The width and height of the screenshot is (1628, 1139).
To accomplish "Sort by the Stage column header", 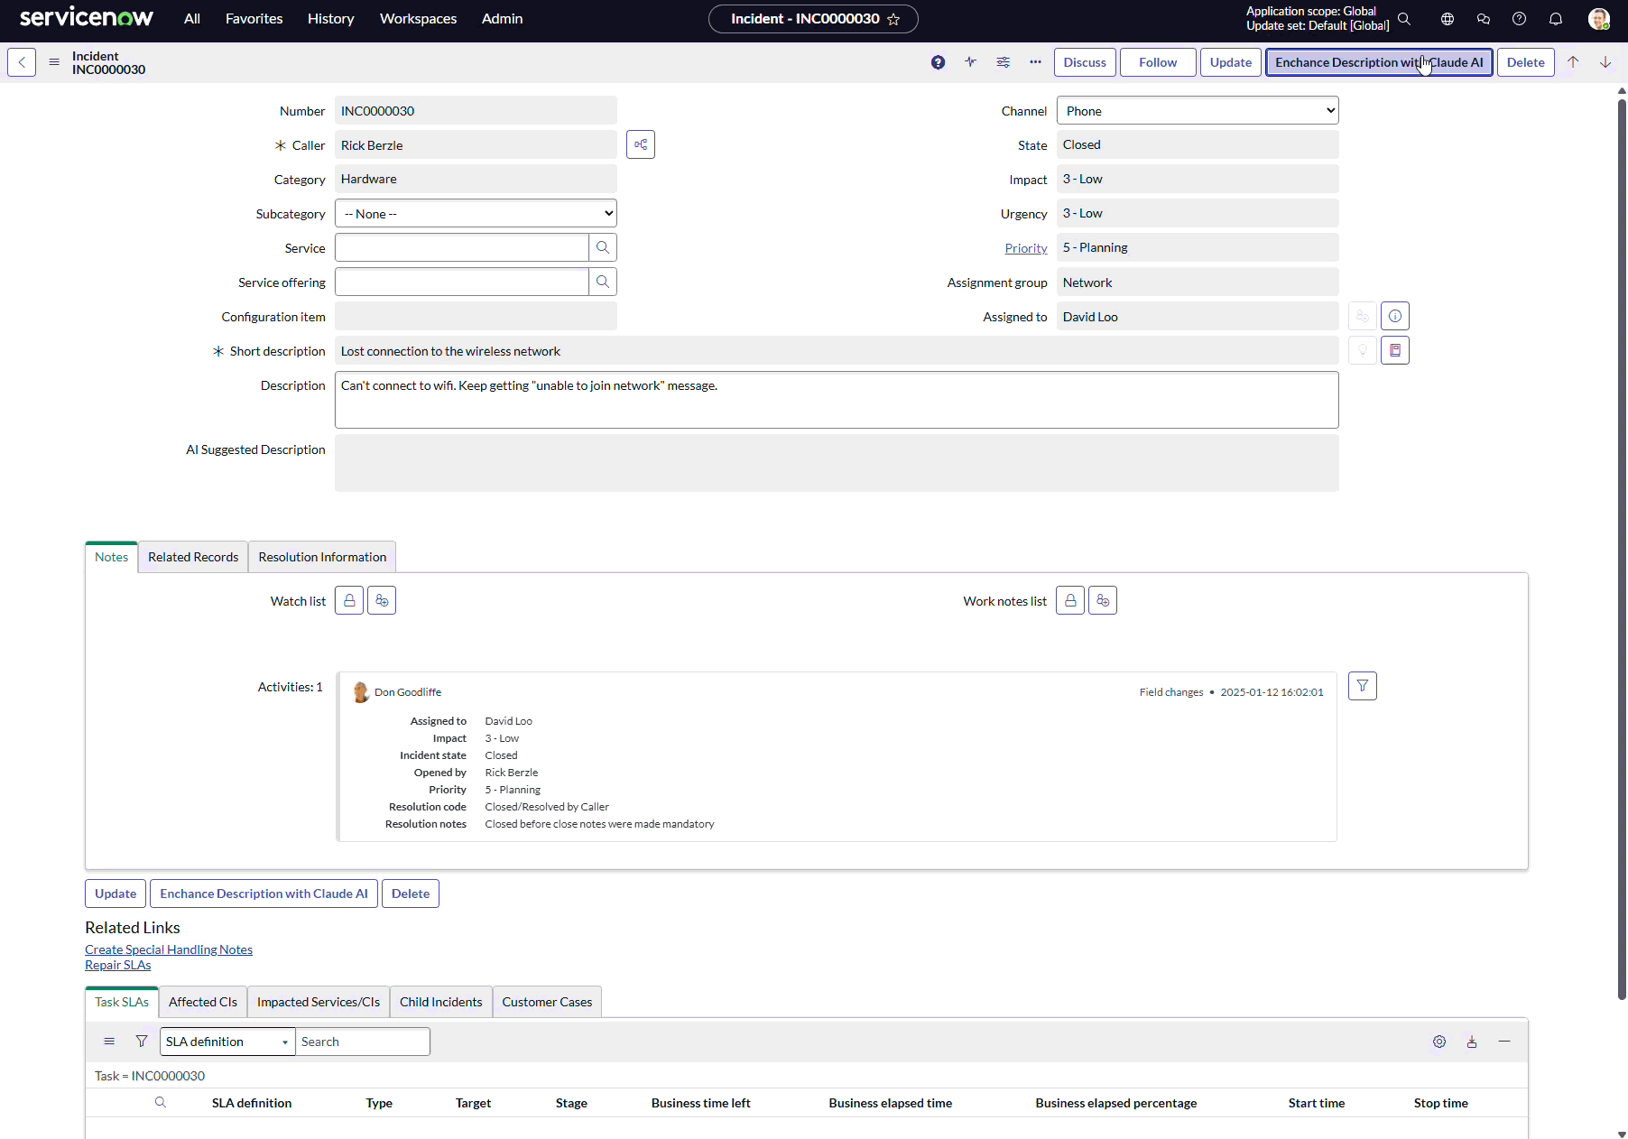I will (571, 1103).
